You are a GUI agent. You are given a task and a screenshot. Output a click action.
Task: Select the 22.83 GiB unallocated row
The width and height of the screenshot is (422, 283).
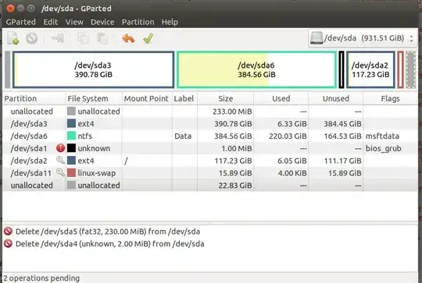(x=210, y=186)
